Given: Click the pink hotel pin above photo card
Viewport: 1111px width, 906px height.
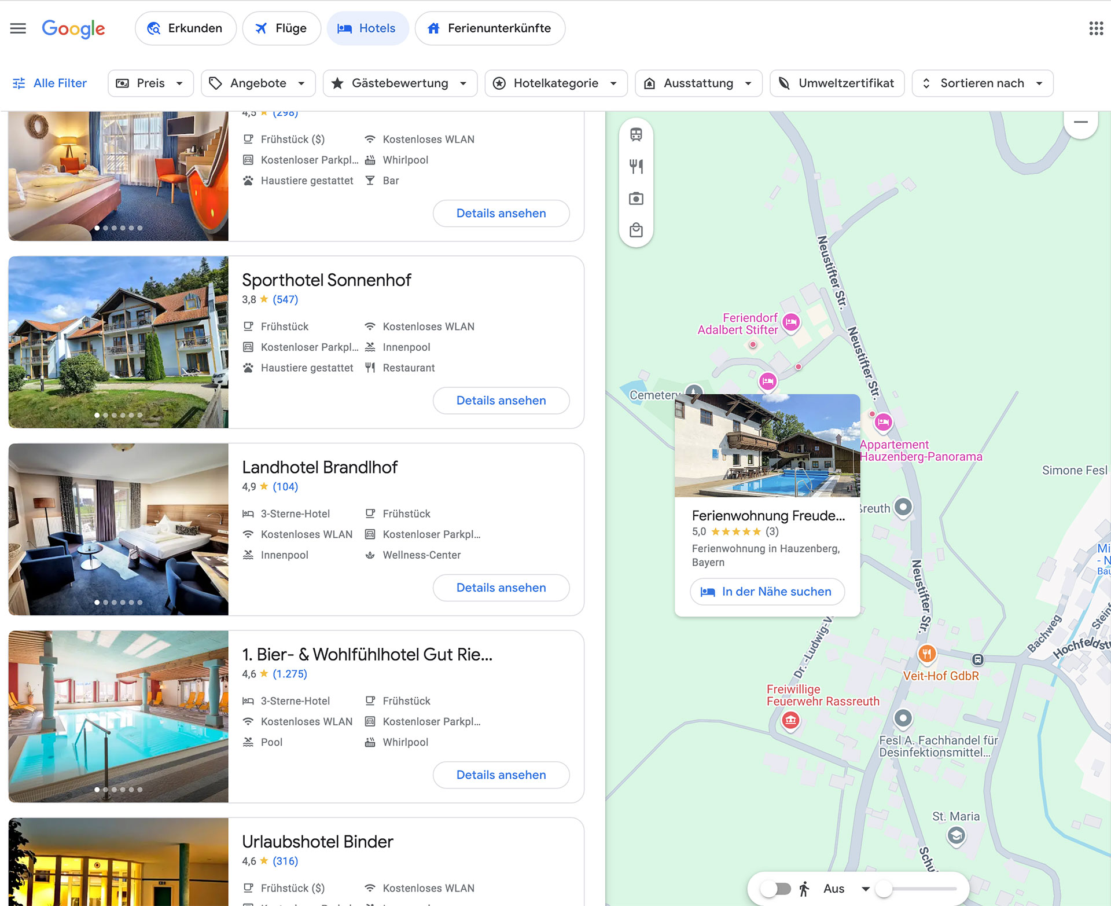Looking at the screenshot, I should pyautogui.click(x=768, y=382).
